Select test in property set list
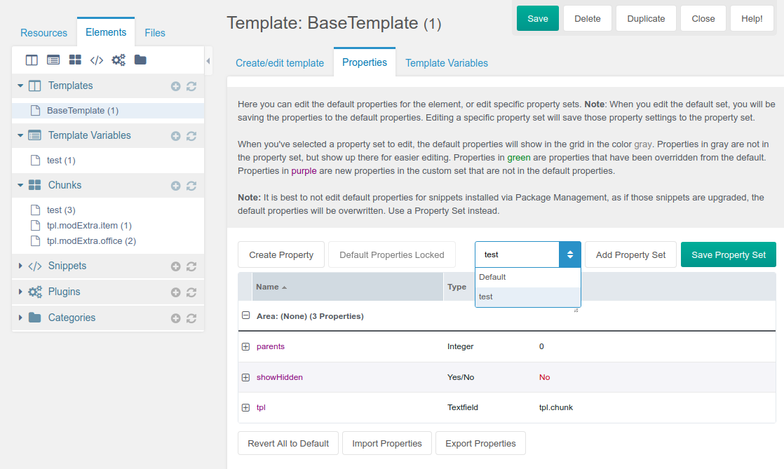The height and width of the screenshot is (469, 784). 527,297
